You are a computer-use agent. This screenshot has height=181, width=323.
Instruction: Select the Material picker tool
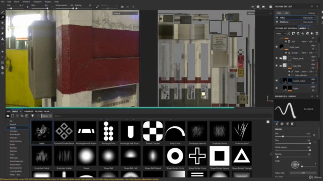click(3, 44)
